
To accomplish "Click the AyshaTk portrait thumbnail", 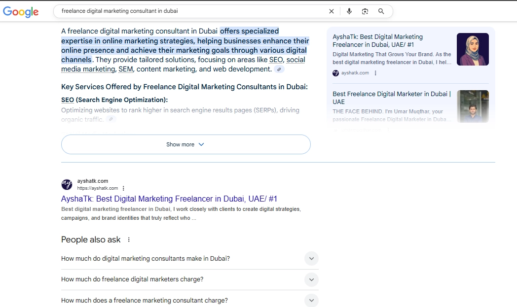I will [x=473, y=49].
